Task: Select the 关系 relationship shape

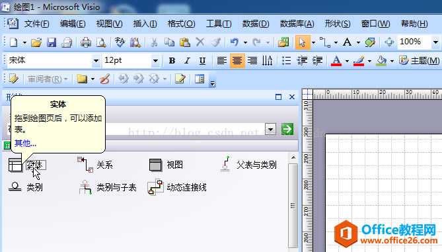Action: pos(95,165)
